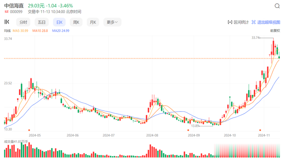
Task: Click the 2024-09 date axis label
Action: click(x=194, y=135)
